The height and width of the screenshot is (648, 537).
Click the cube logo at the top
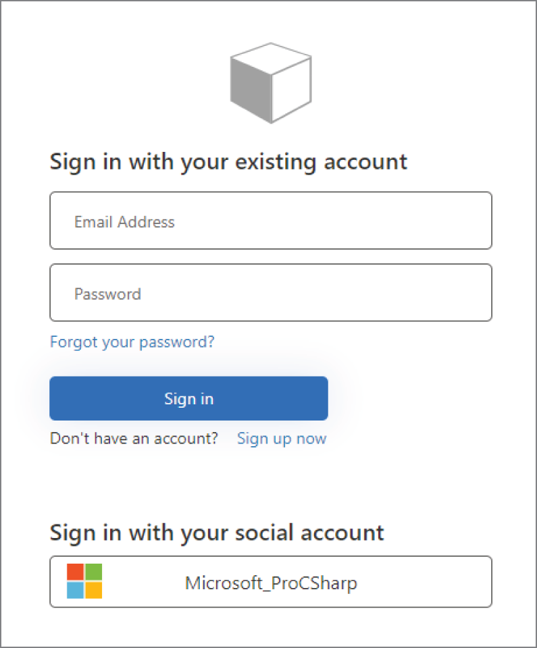point(270,81)
